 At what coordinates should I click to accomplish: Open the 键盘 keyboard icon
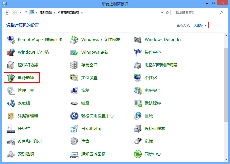pos(74,103)
